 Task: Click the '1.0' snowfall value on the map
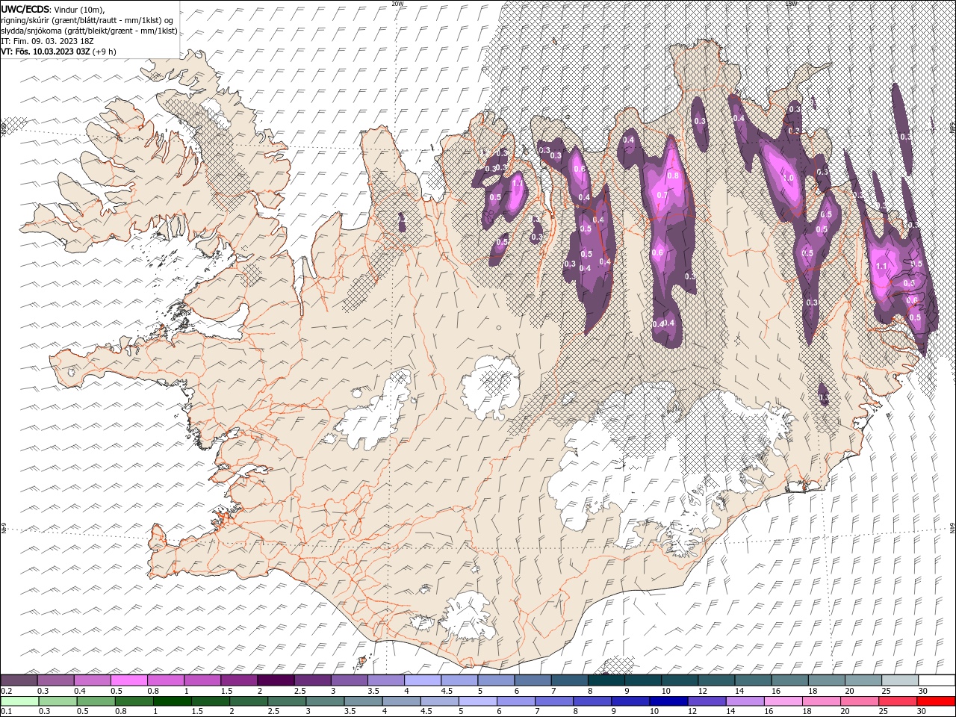pyautogui.click(x=789, y=179)
